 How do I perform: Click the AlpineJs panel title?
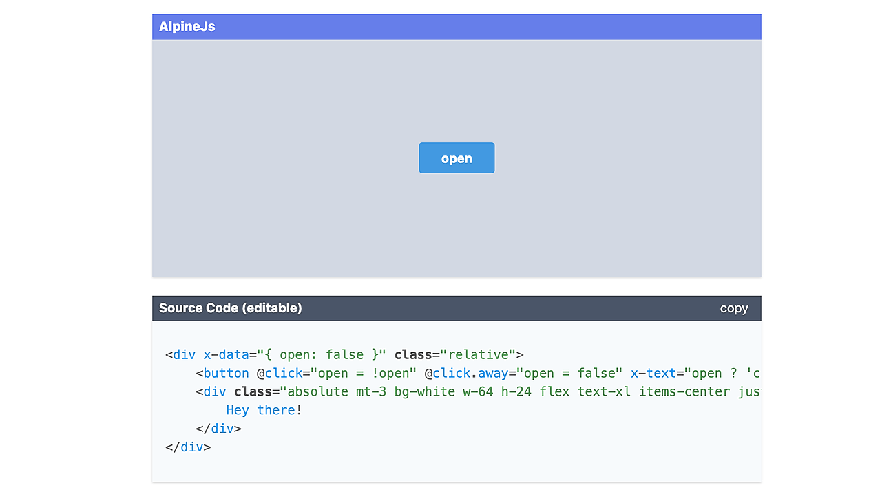click(x=187, y=27)
